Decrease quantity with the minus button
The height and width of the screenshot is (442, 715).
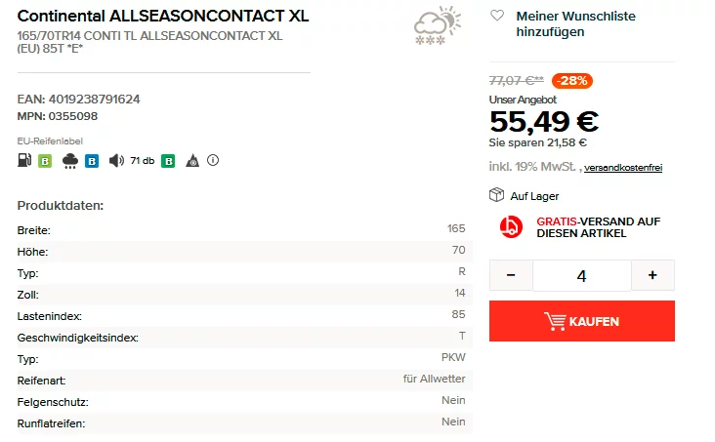[x=511, y=275]
